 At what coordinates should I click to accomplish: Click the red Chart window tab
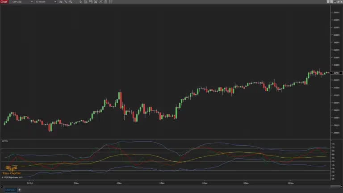tap(4, 2)
